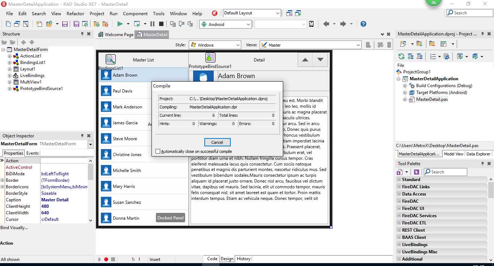
Task: Switch to the Welcome Page tab
Action: pos(116,35)
